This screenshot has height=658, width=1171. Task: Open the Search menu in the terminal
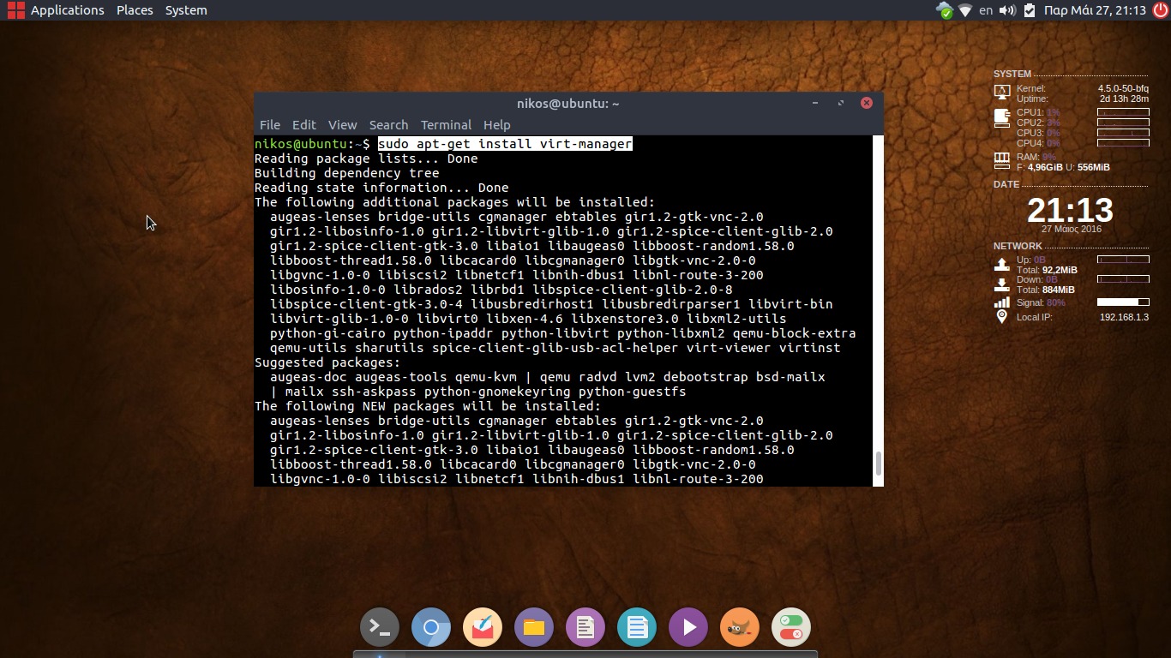[388, 125]
